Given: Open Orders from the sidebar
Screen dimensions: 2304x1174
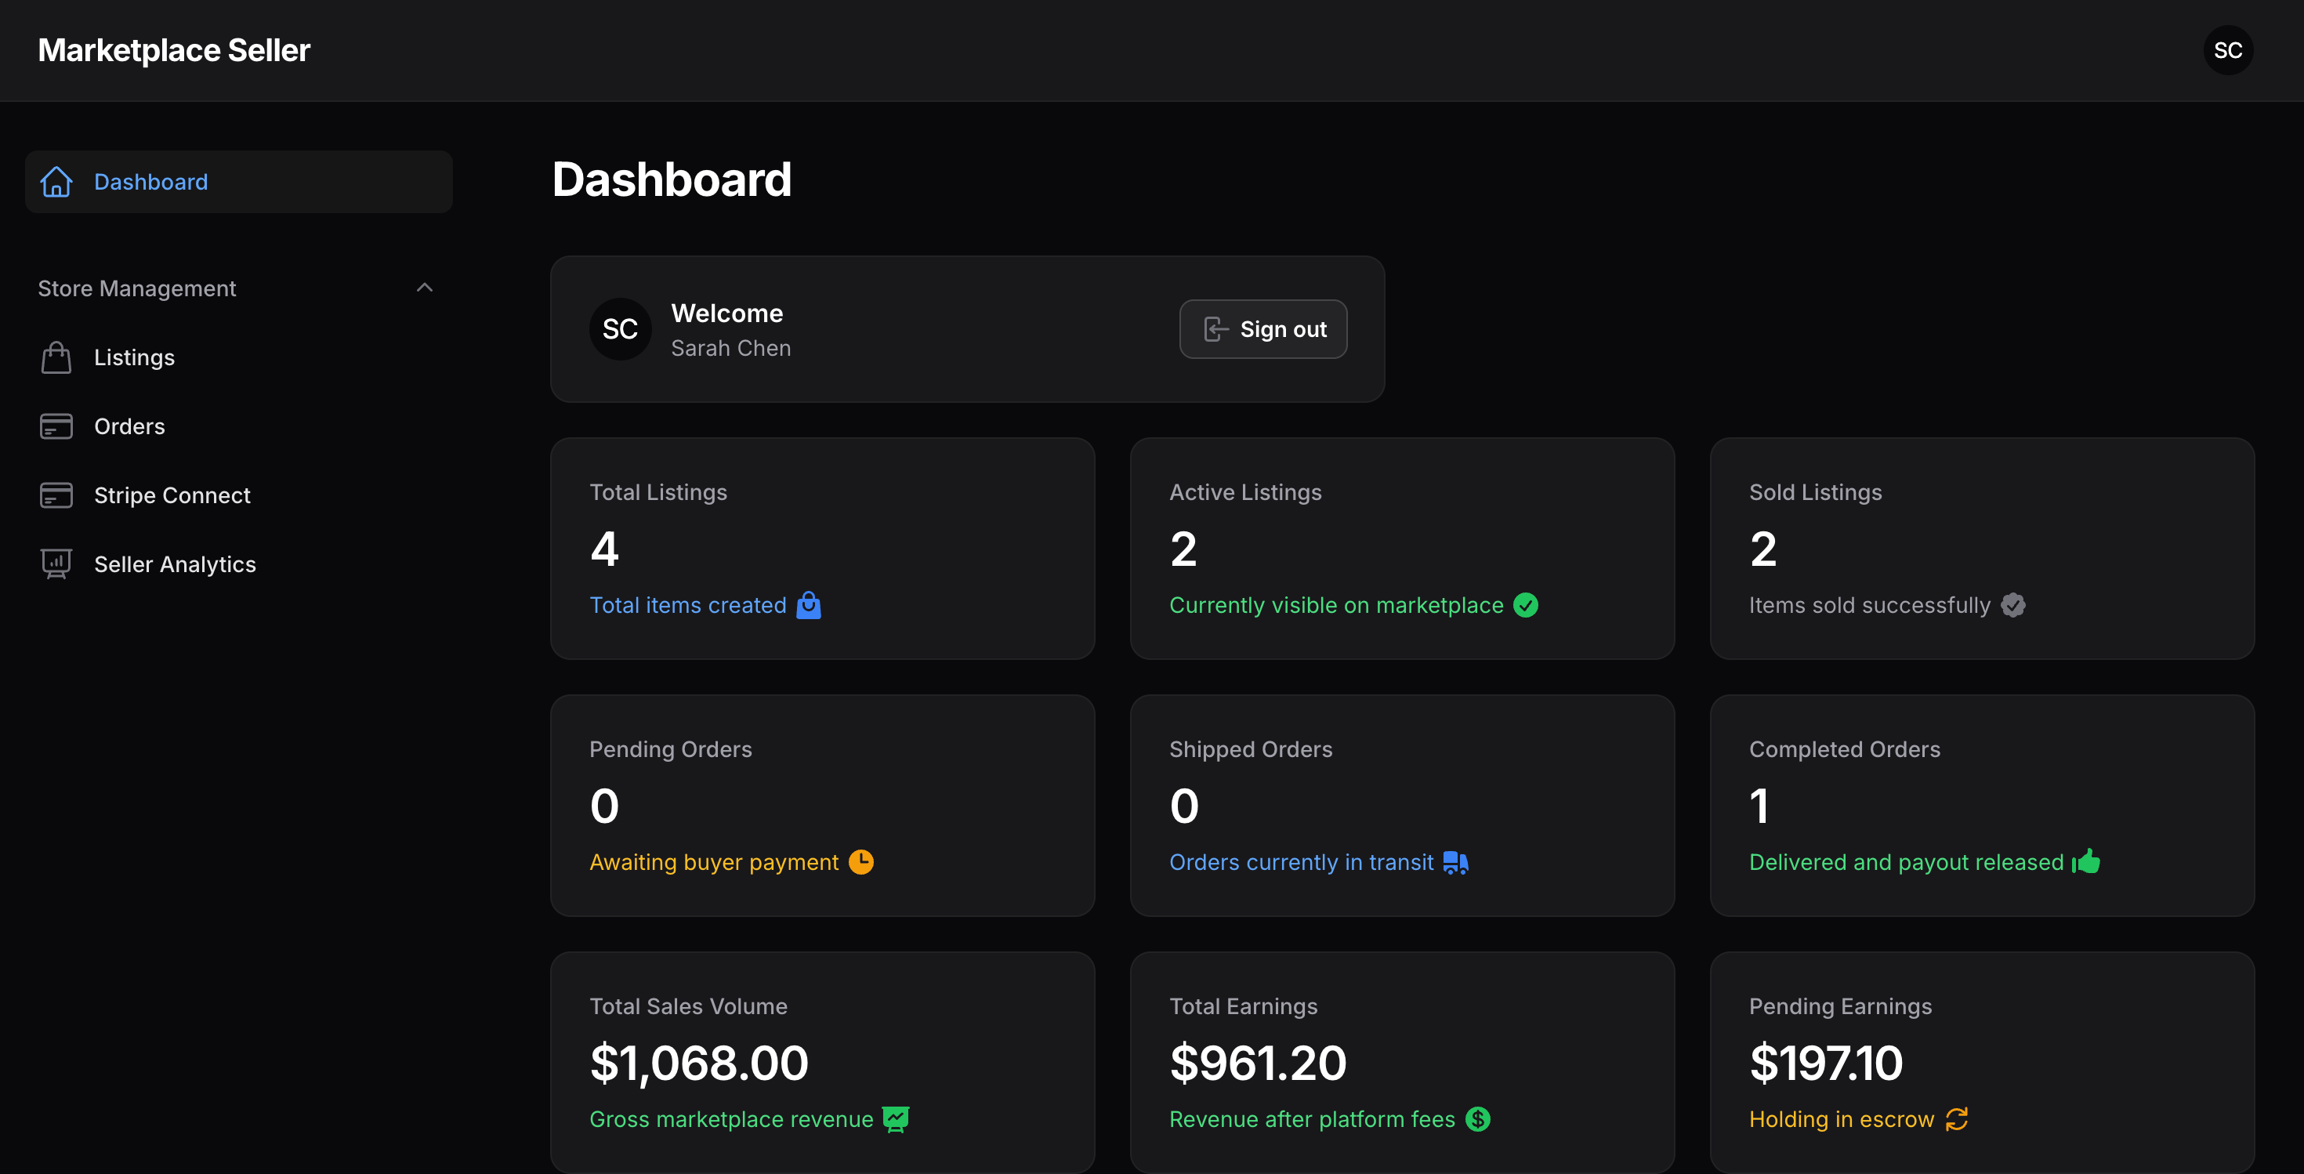Looking at the screenshot, I should 239,426.
